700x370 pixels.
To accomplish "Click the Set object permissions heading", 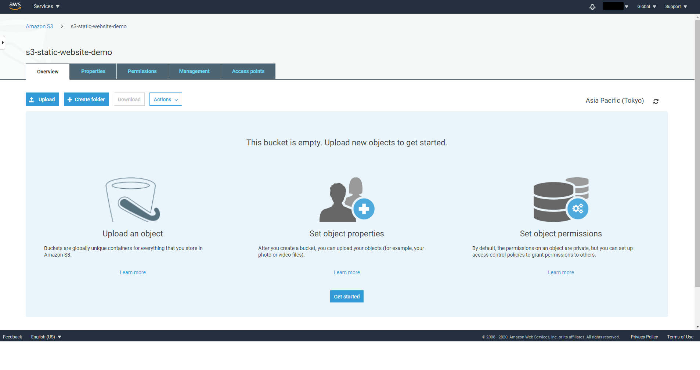I will [x=561, y=233].
